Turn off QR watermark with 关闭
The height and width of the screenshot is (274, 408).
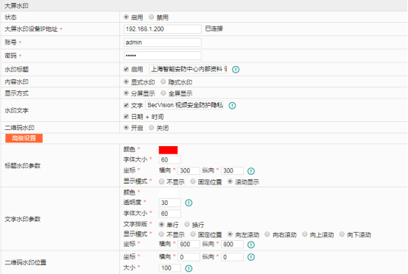(152, 128)
